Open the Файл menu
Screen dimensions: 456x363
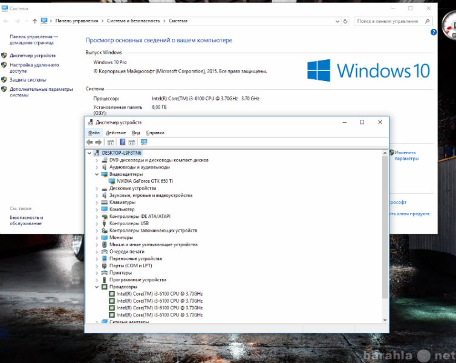click(x=94, y=132)
